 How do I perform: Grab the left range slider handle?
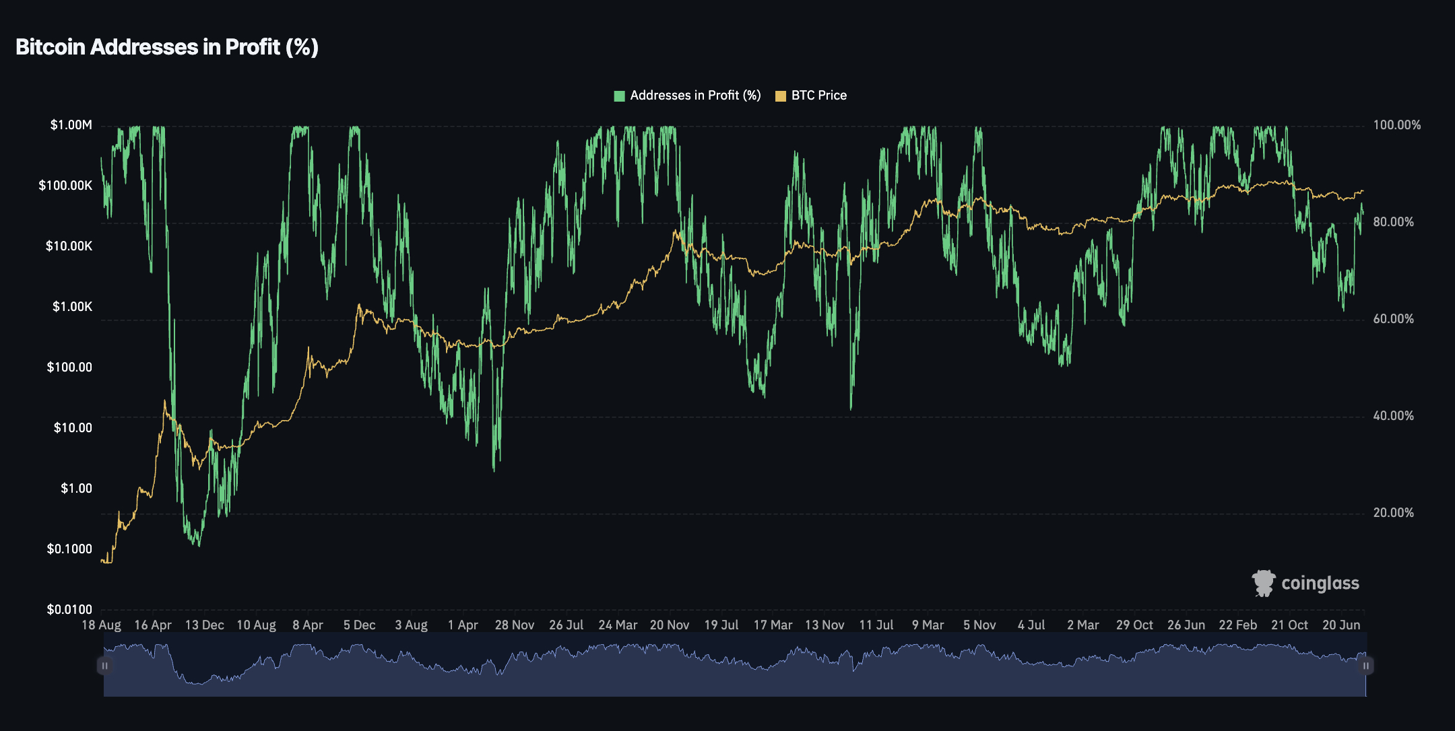click(x=104, y=666)
